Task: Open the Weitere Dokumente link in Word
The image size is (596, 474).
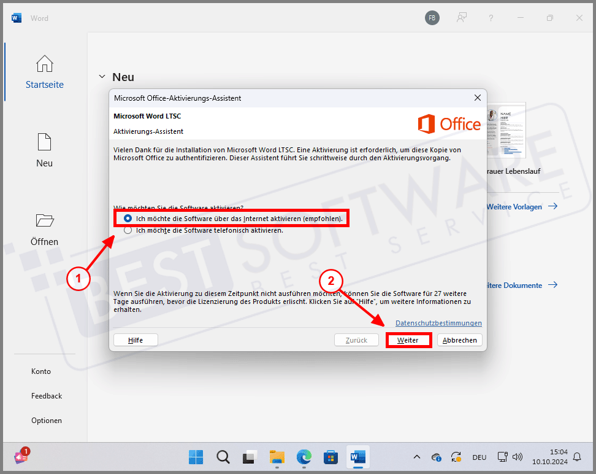Action: pyautogui.click(x=522, y=285)
